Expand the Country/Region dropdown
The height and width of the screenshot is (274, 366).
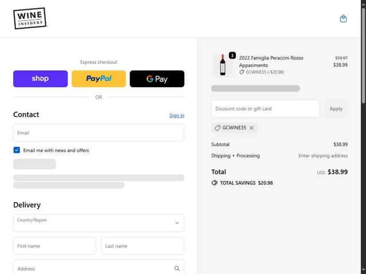tap(99, 223)
